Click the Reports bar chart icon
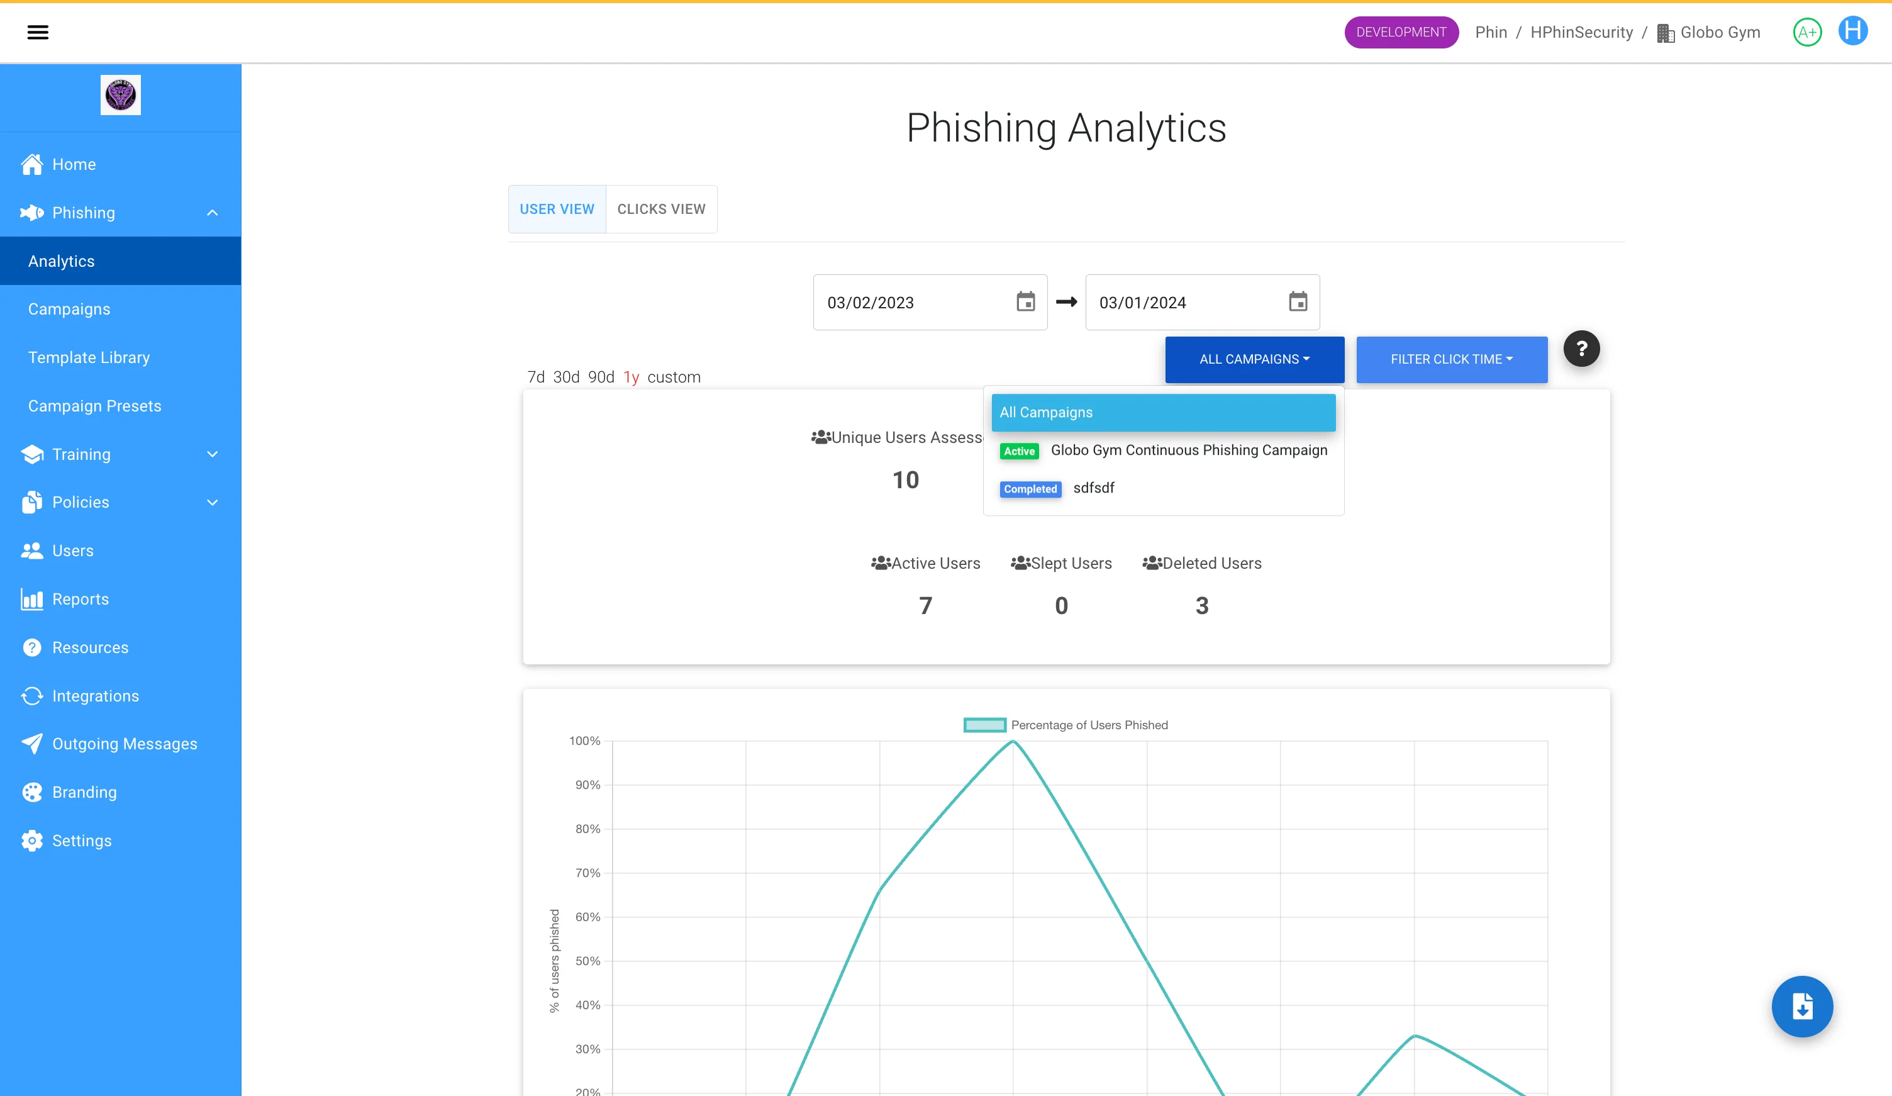 [31, 599]
